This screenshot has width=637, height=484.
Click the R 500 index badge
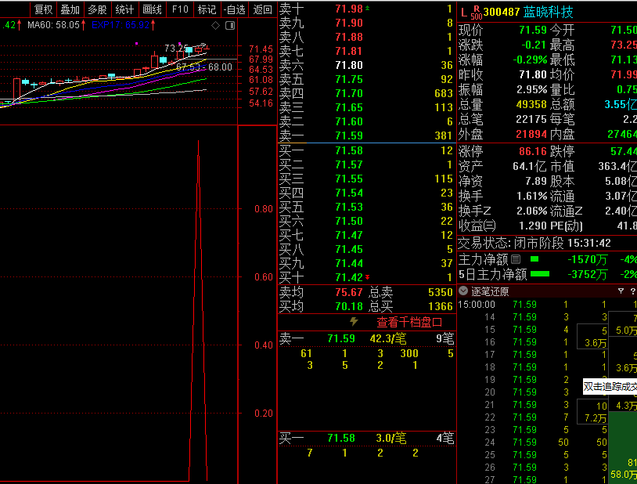(x=477, y=13)
